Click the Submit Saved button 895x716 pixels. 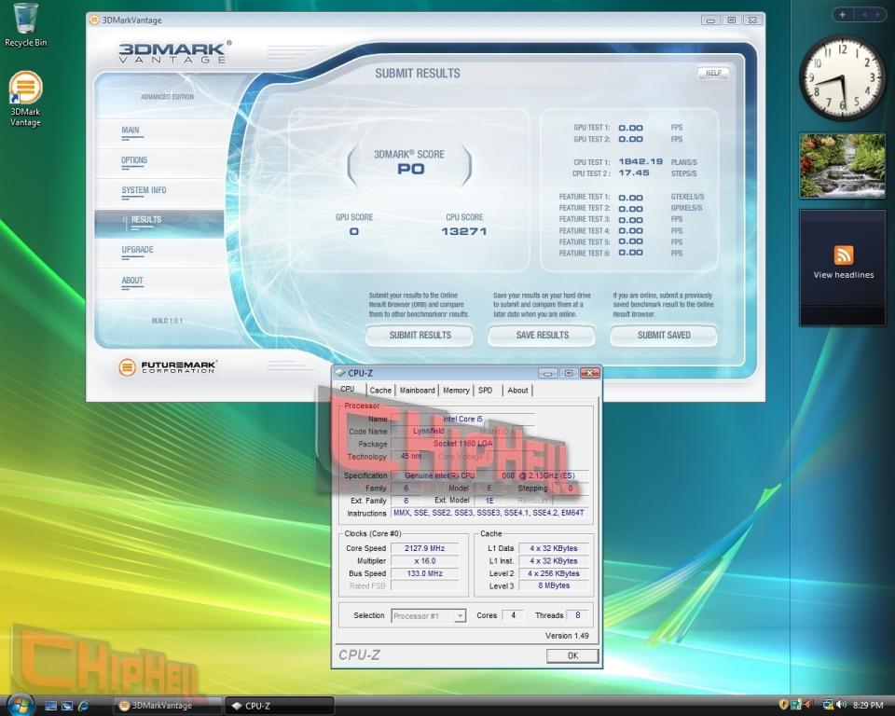664,336
